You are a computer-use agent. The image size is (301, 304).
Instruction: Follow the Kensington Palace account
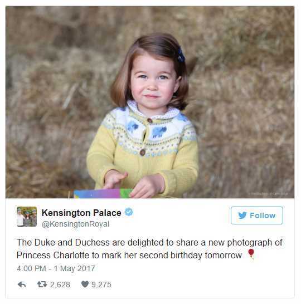pyautogui.click(x=257, y=215)
